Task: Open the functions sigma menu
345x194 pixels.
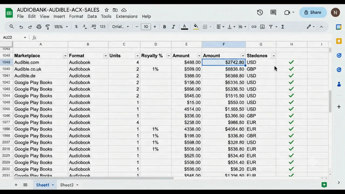Action: [283, 27]
